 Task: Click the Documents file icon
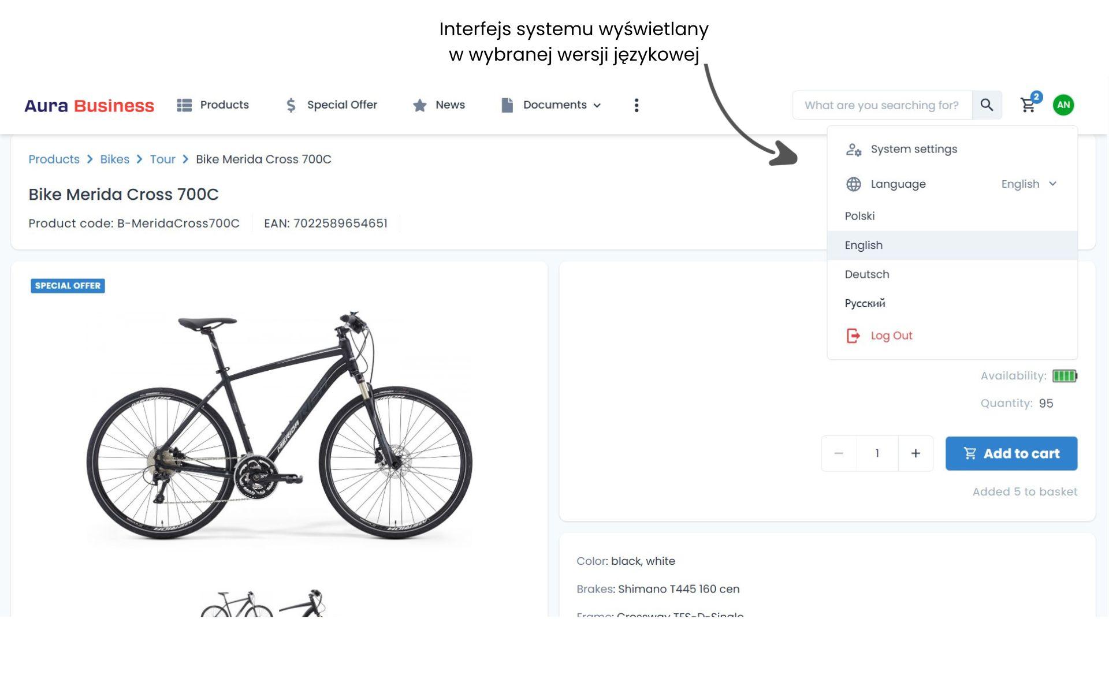click(x=508, y=105)
